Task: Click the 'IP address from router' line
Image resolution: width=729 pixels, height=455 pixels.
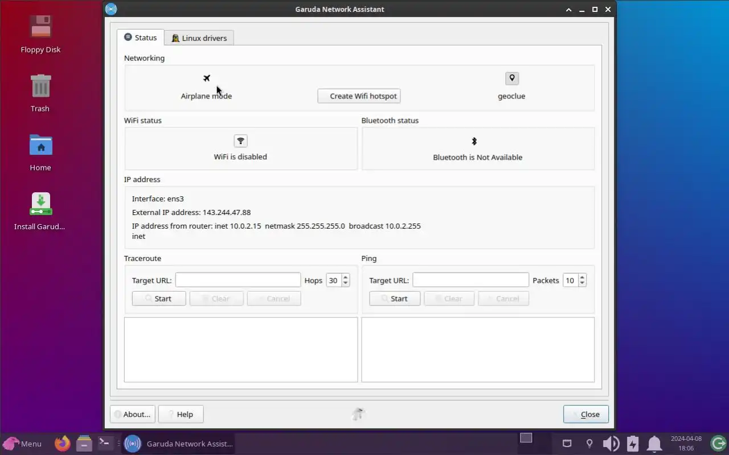Action: (x=276, y=226)
